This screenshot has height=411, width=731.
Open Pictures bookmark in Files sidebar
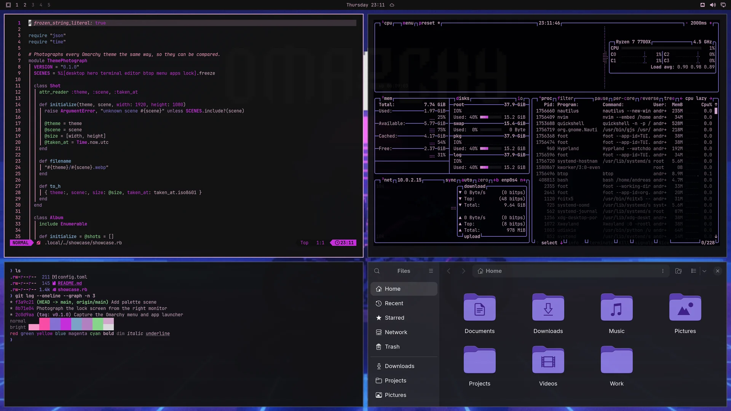click(404, 395)
